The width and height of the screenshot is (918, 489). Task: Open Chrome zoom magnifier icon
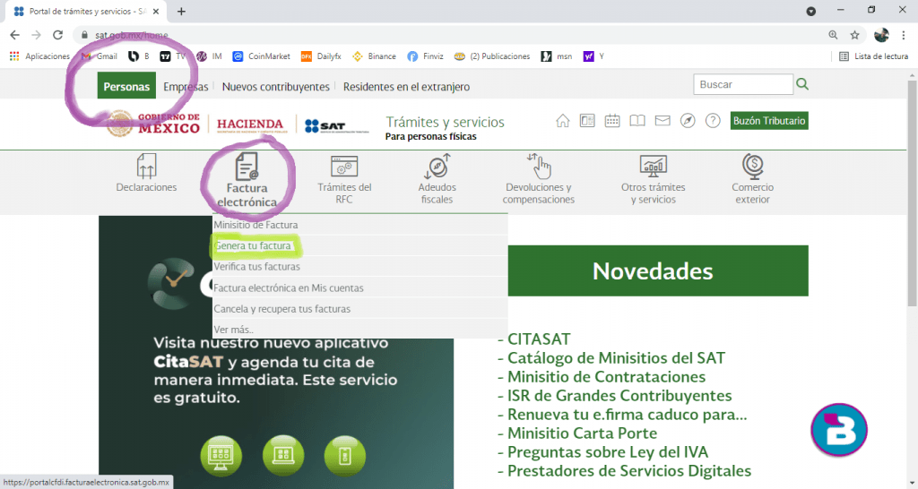(833, 35)
